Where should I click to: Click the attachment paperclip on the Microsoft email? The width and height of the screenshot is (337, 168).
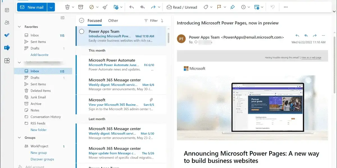[151, 100]
